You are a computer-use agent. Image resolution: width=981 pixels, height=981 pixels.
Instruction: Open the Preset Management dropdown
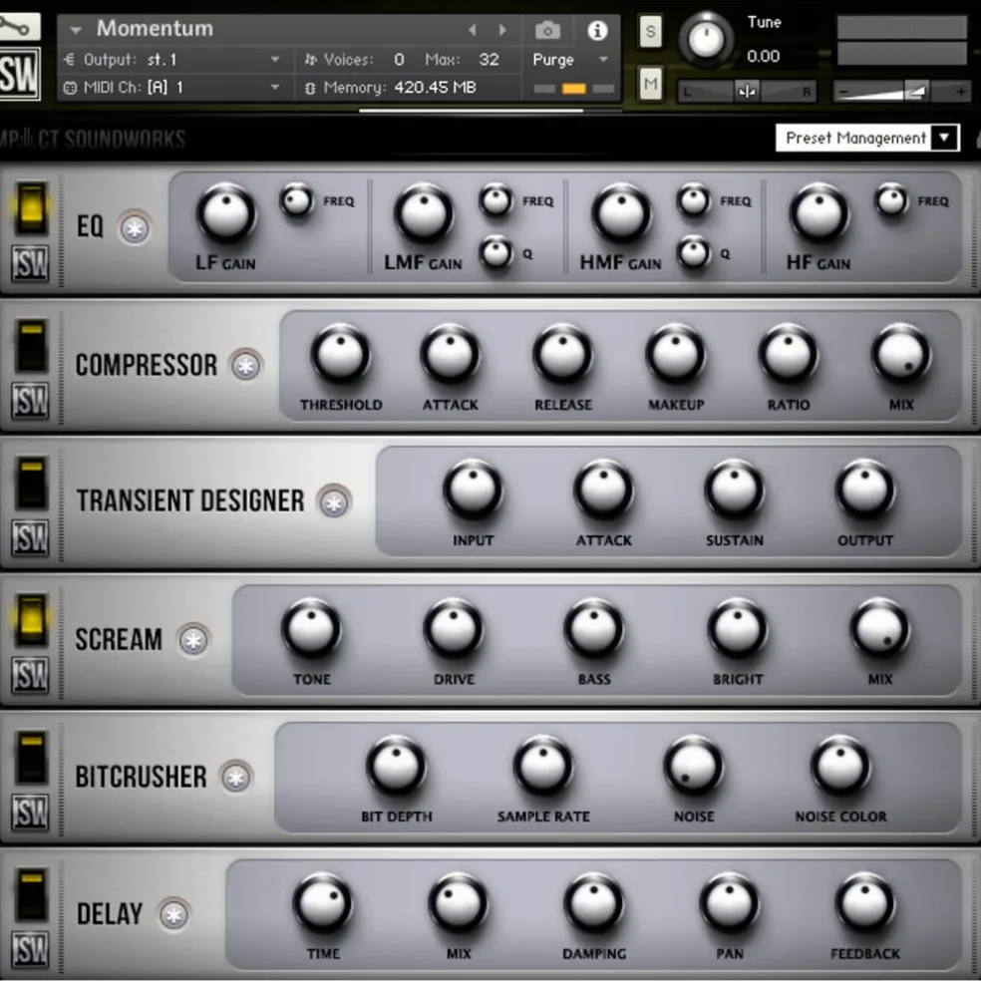click(x=867, y=138)
